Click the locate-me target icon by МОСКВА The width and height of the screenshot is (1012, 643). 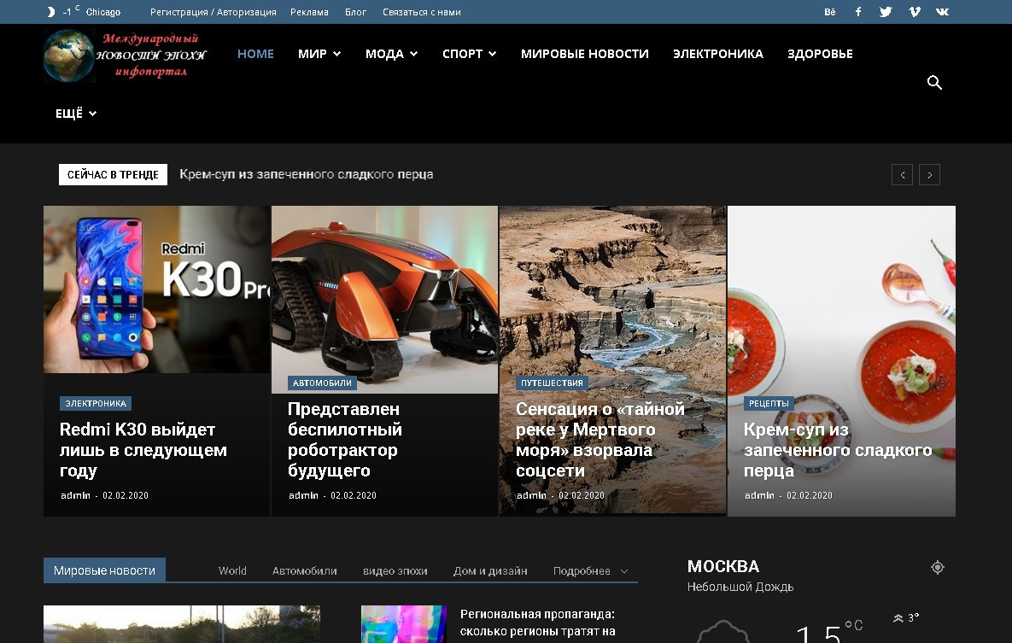pyautogui.click(x=937, y=567)
